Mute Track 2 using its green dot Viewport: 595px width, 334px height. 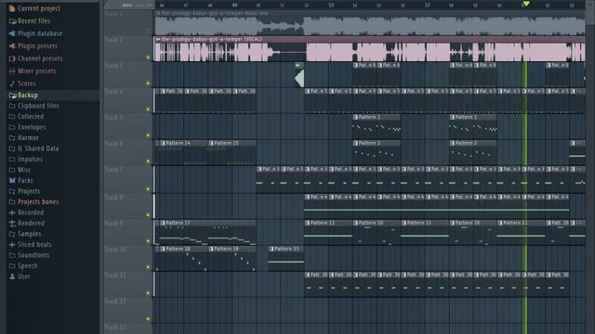148,58
